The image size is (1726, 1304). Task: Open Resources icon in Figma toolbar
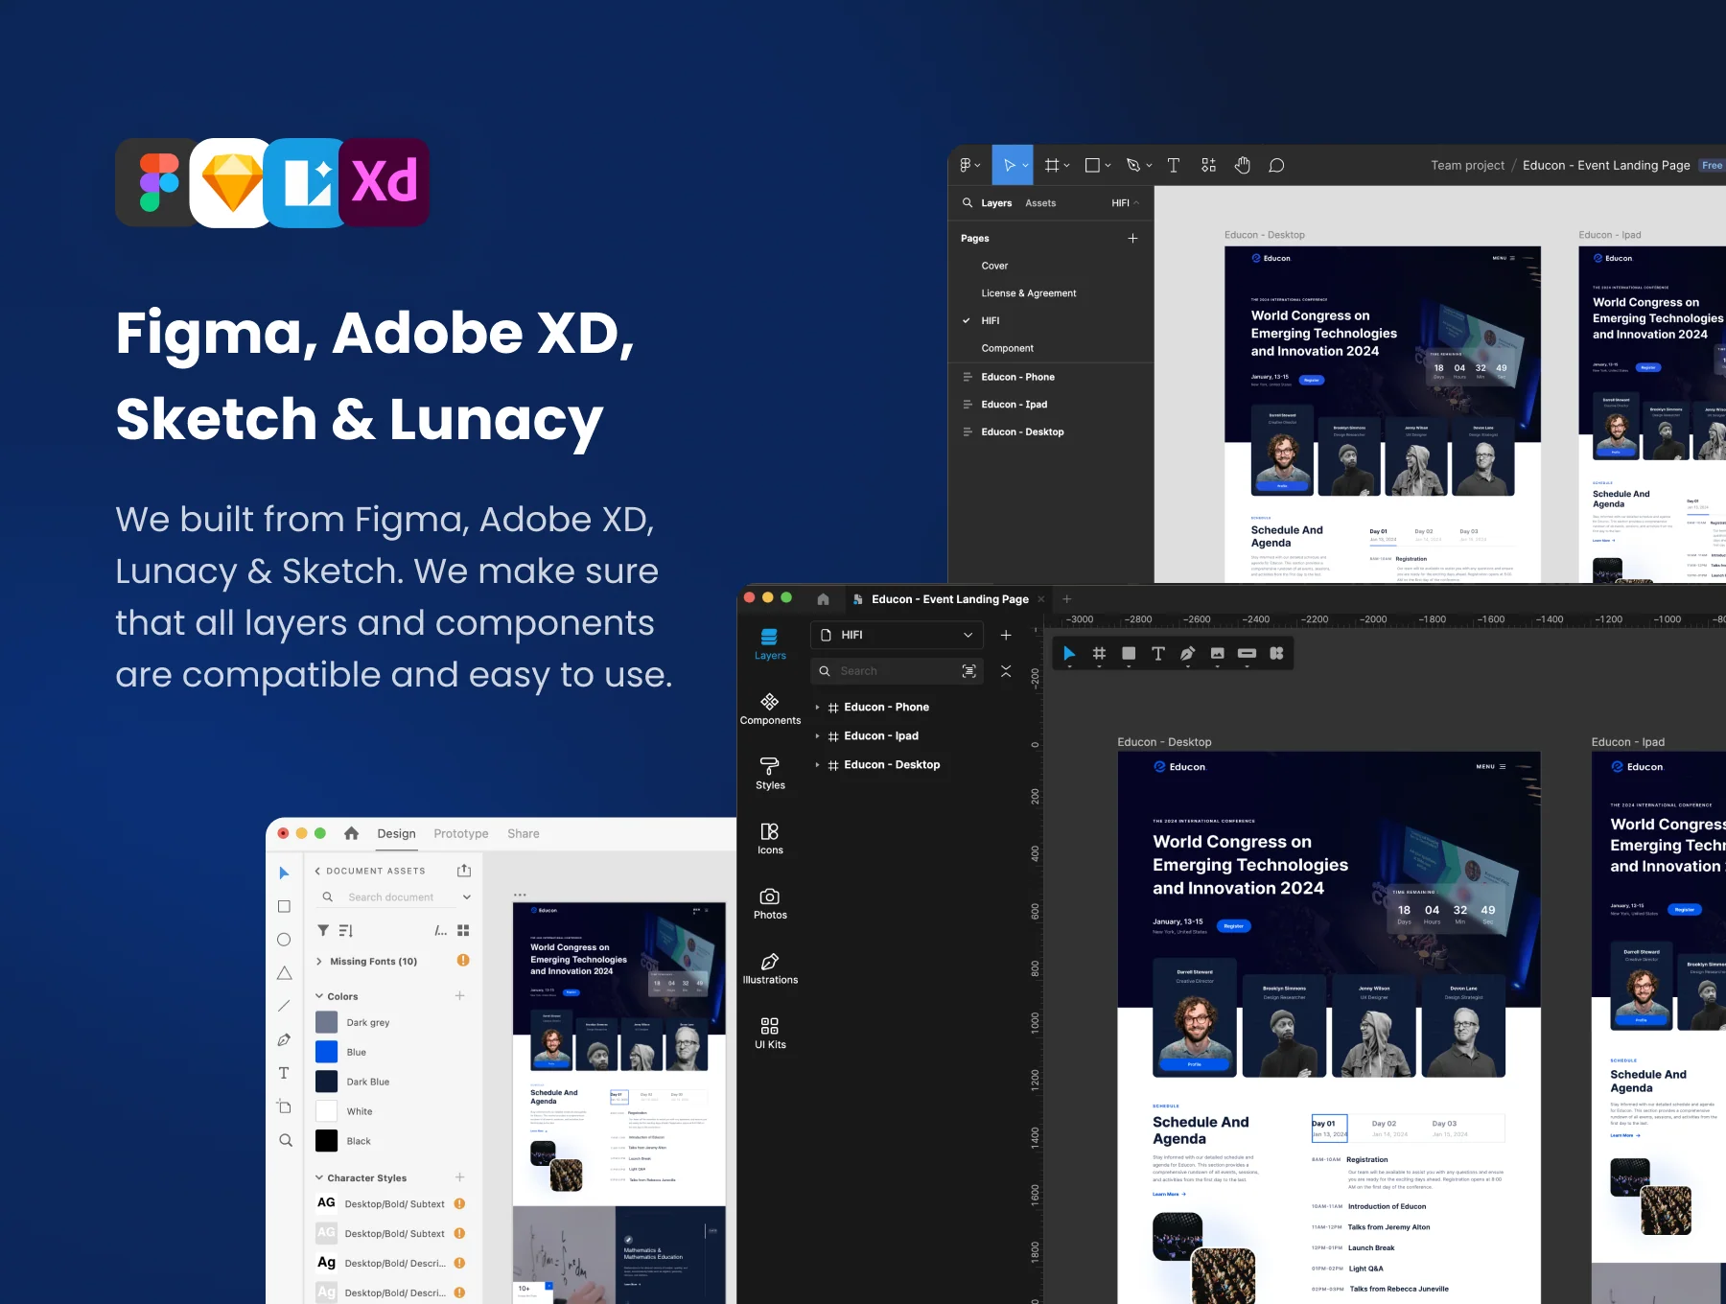1208,165
